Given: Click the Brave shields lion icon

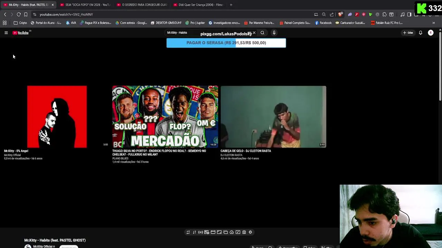Looking at the screenshot, I should (340, 14).
